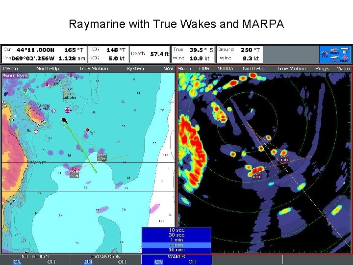Click chart North-Up orientation label
This screenshot has height=265, width=353.
tap(48, 69)
